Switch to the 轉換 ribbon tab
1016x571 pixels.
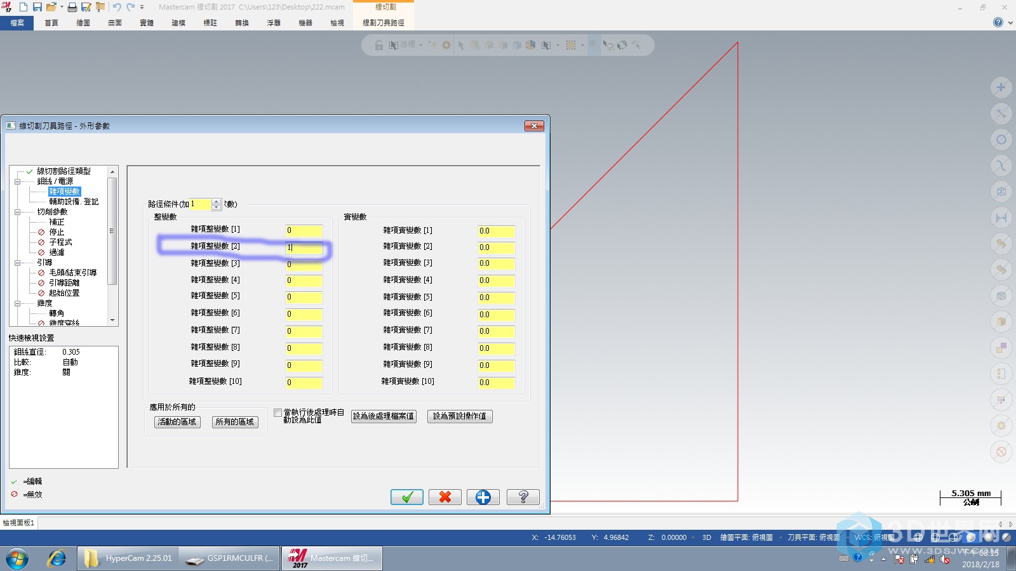coord(242,23)
